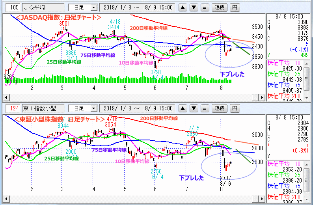Image resolution: width=313 pixels, height=205 pixels.
Task: Open the list menu icon for JQ平均 chart
Action: 204,7
